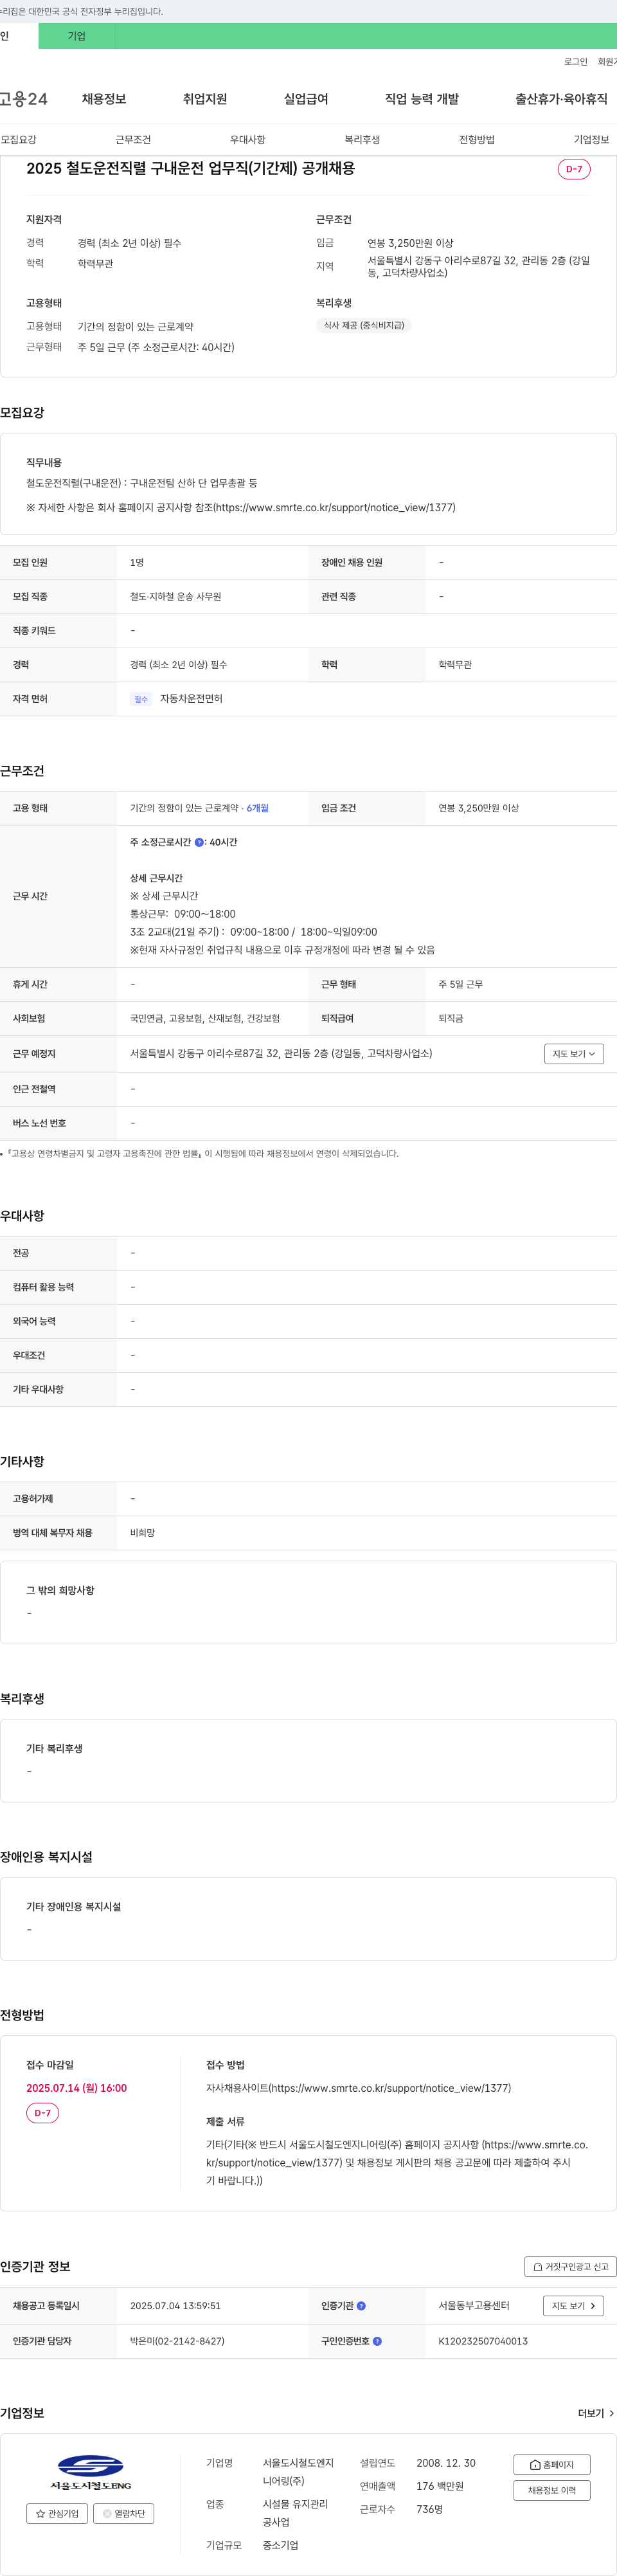Click the certification number K120232507040013
Viewport: 617px width, 2576px height.
(x=483, y=2341)
